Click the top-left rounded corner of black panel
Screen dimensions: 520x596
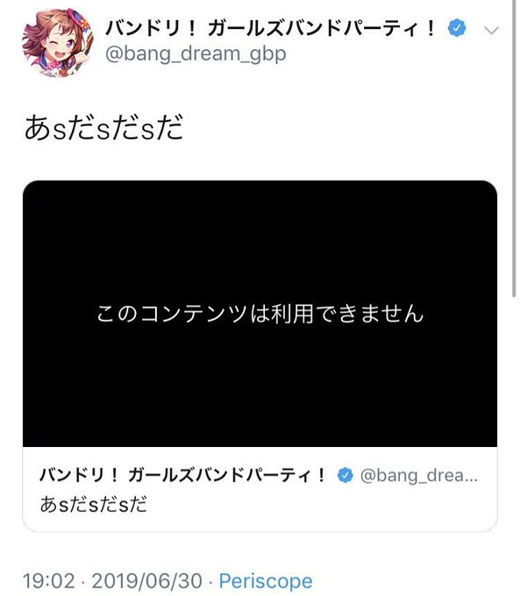coord(29,187)
